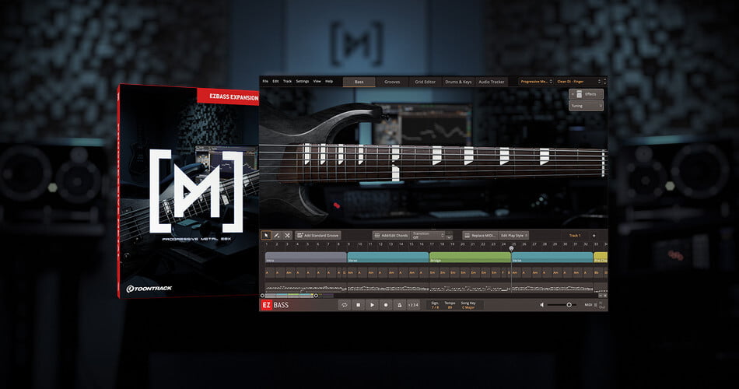Click the record button
The width and height of the screenshot is (739, 389).
point(386,305)
